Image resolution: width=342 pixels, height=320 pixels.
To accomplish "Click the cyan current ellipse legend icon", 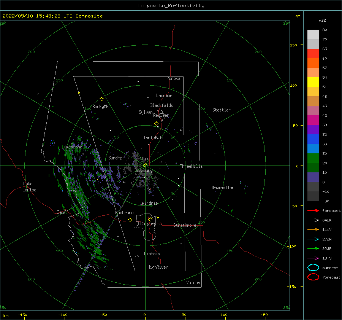I will coord(313,267).
